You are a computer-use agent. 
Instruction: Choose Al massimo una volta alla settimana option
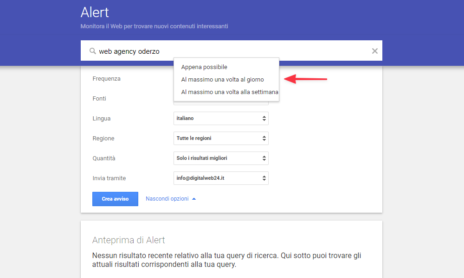pyautogui.click(x=230, y=92)
